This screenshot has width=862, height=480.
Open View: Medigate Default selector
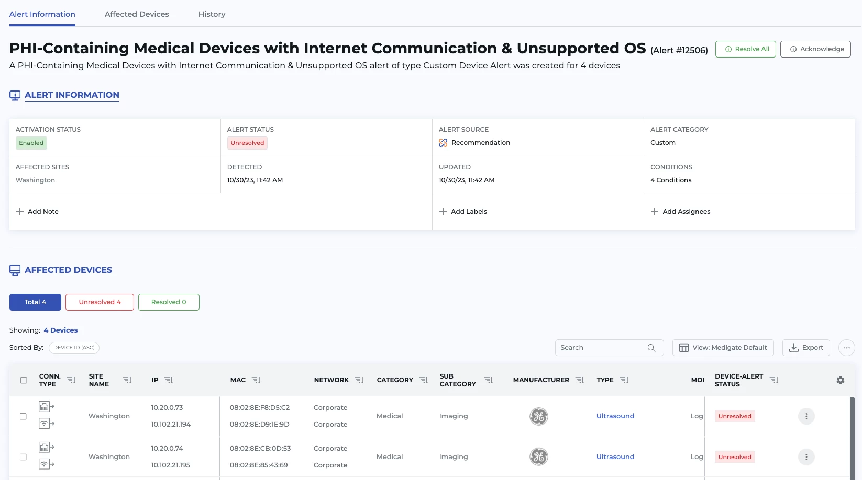[723, 348]
